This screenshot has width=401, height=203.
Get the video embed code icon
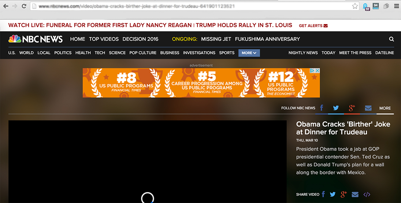point(367,194)
